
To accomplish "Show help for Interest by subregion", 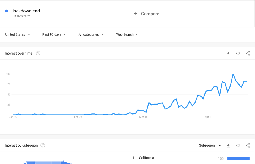I will pyautogui.click(x=43, y=145).
